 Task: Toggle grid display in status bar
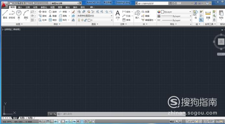pos(48,121)
